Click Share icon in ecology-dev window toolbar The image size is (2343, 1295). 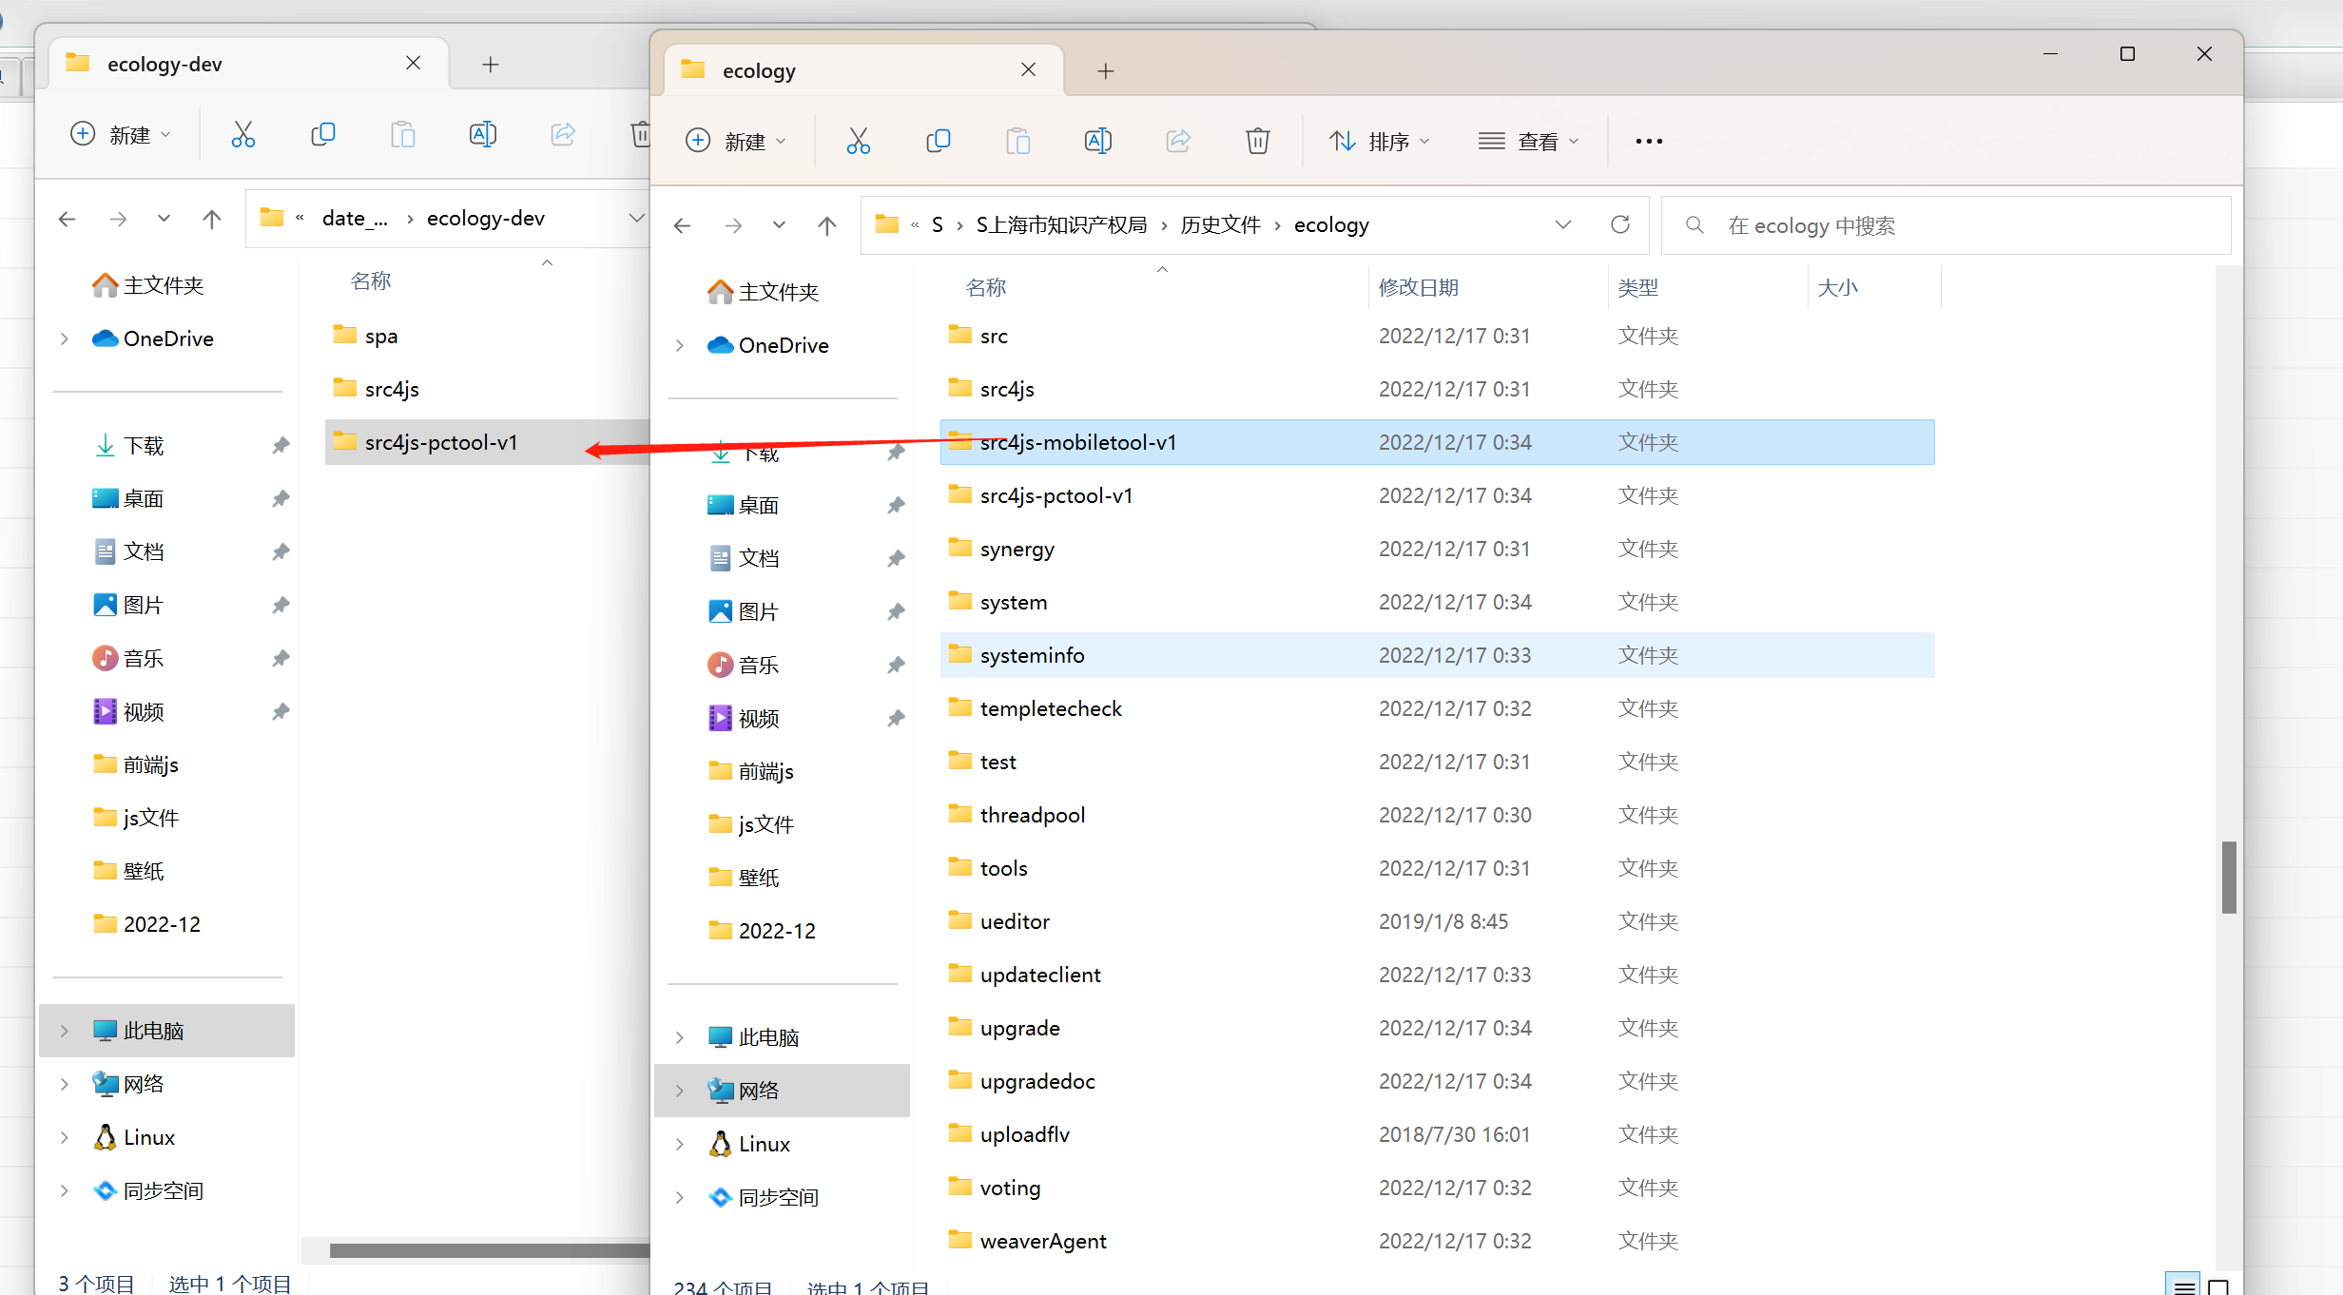pos(562,134)
